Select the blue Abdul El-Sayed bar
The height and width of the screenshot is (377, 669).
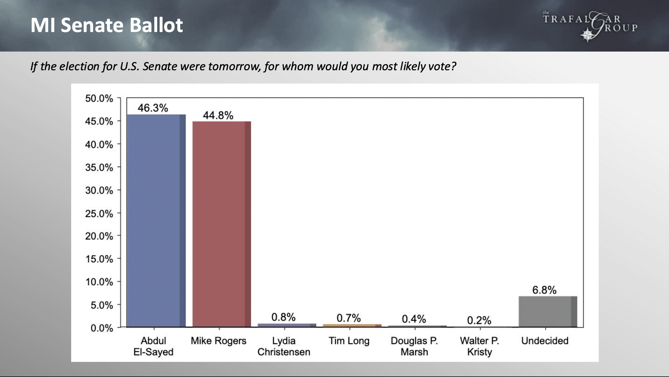click(156, 221)
